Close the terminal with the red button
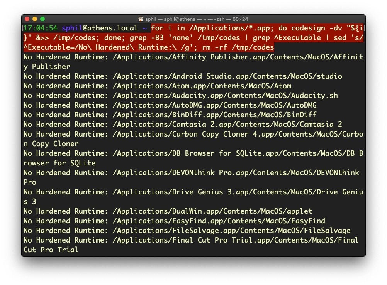Viewport: 387px width, 285px height. tap(27, 19)
